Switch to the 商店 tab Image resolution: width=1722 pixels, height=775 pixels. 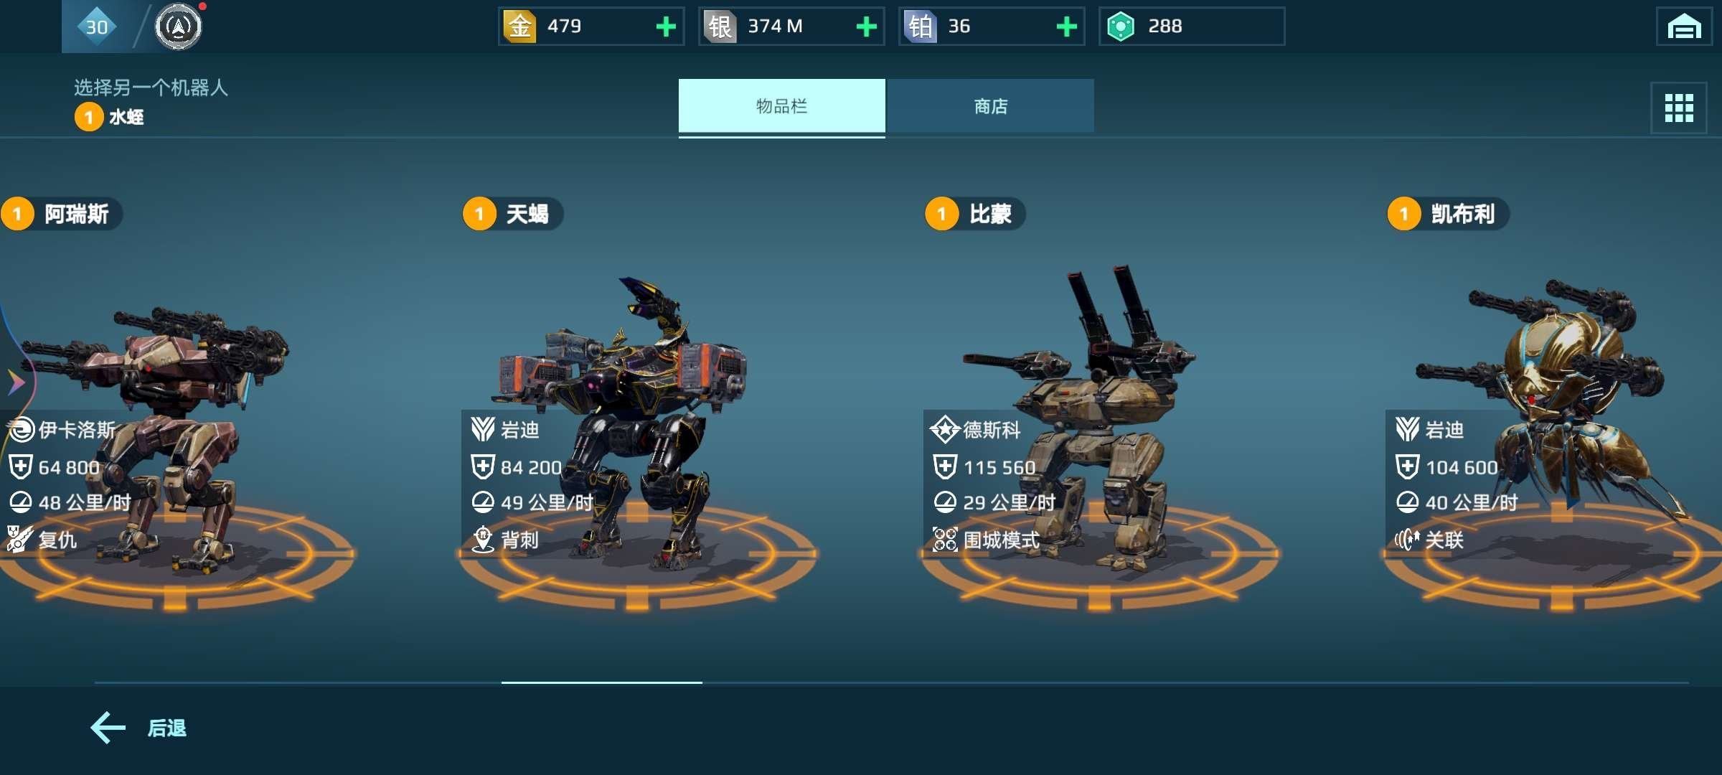click(991, 106)
